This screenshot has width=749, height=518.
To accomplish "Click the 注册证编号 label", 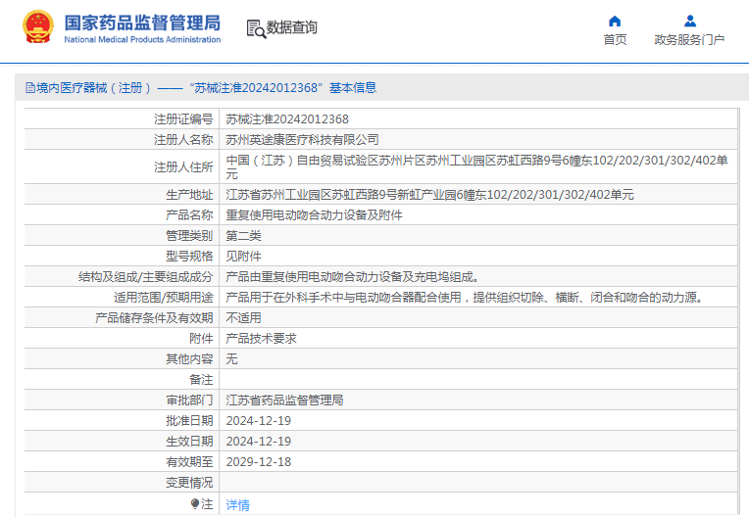I will 183,118.
